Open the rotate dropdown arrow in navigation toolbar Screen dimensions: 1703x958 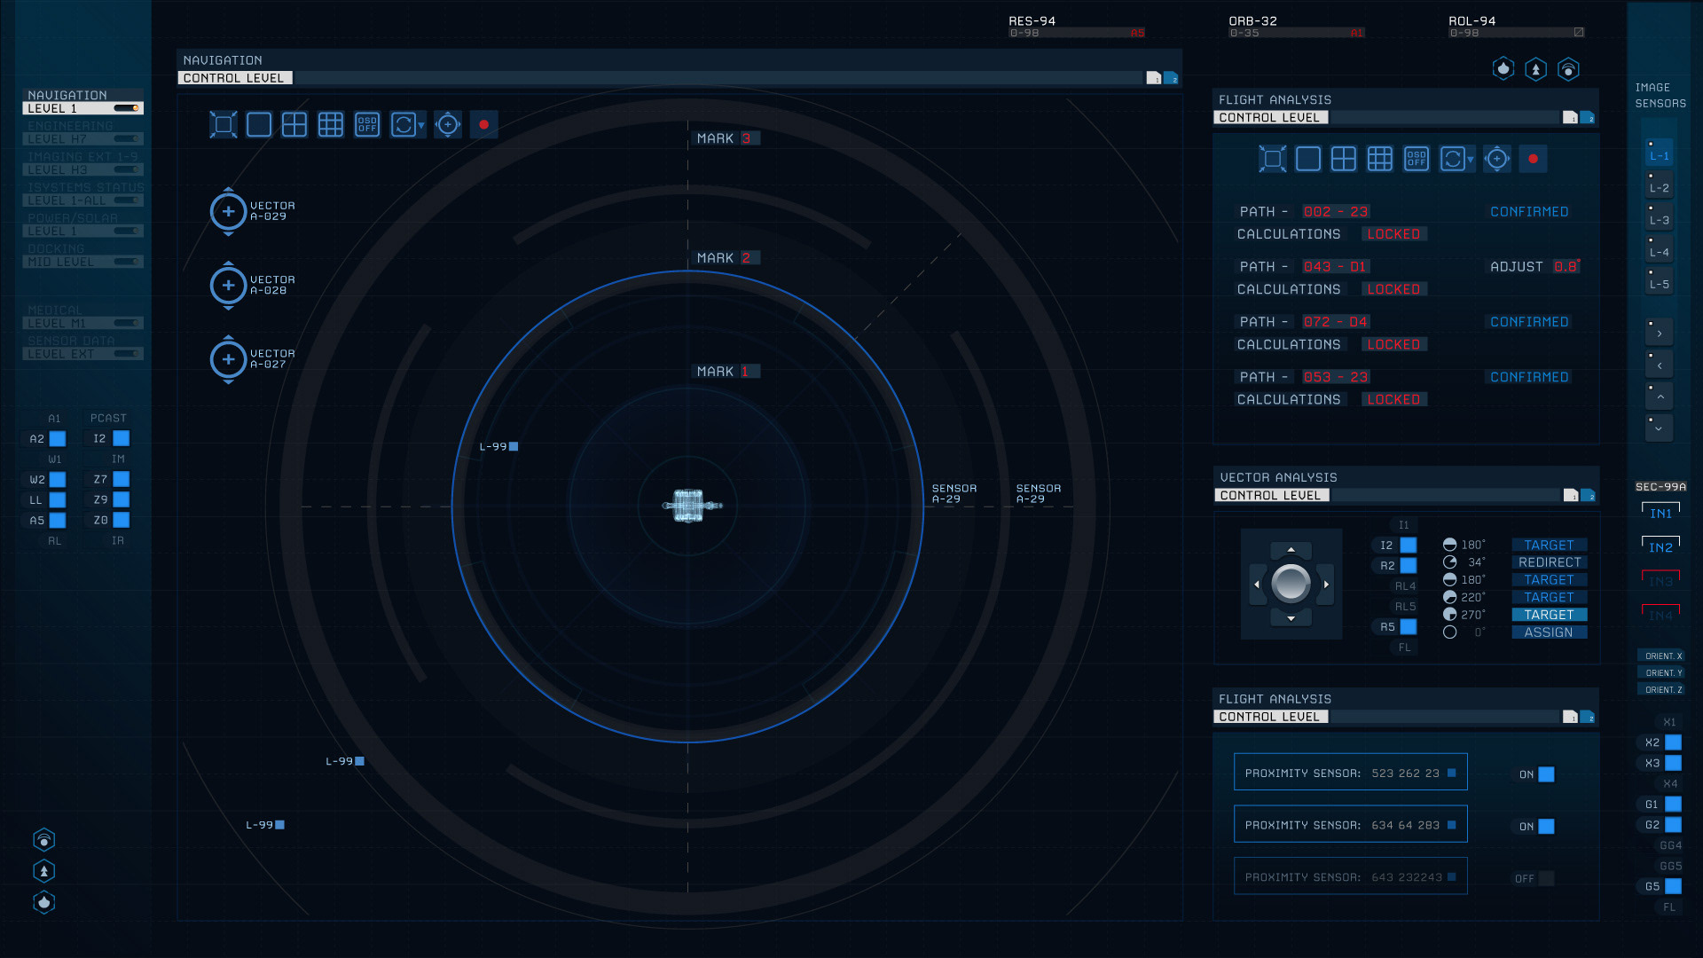(x=421, y=126)
